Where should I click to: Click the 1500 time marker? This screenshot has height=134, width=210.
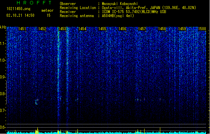pyautogui.click(x=202, y=29)
